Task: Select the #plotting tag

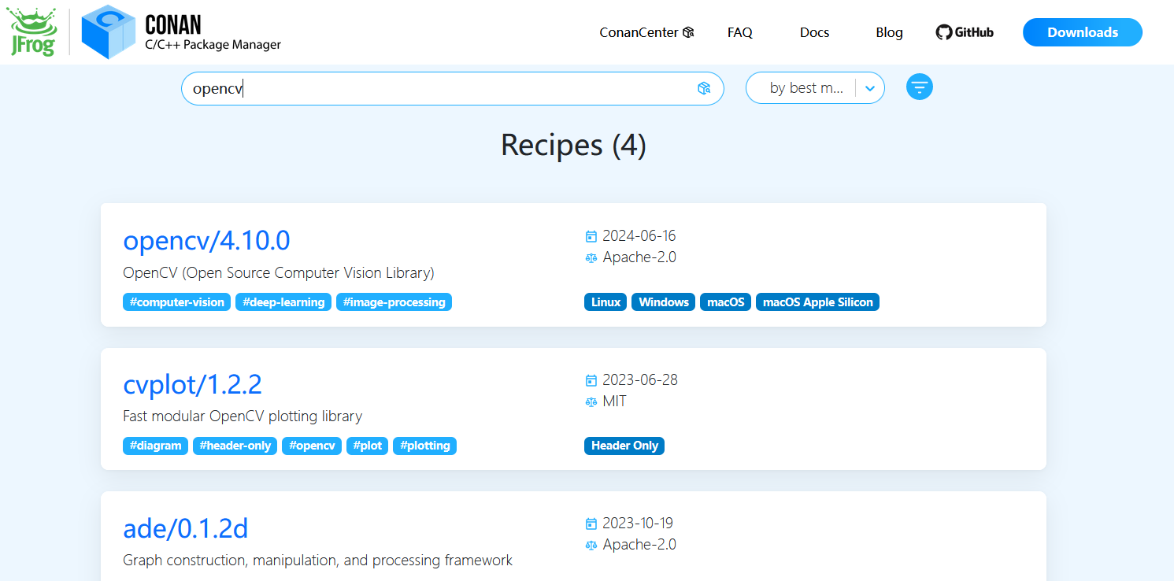Action: [x=424, y=446]
